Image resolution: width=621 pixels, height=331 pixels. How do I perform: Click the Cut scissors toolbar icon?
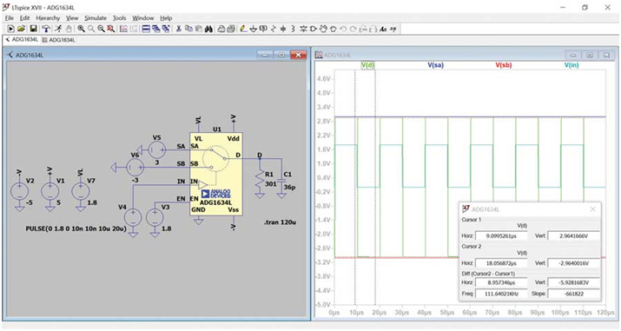179,29
